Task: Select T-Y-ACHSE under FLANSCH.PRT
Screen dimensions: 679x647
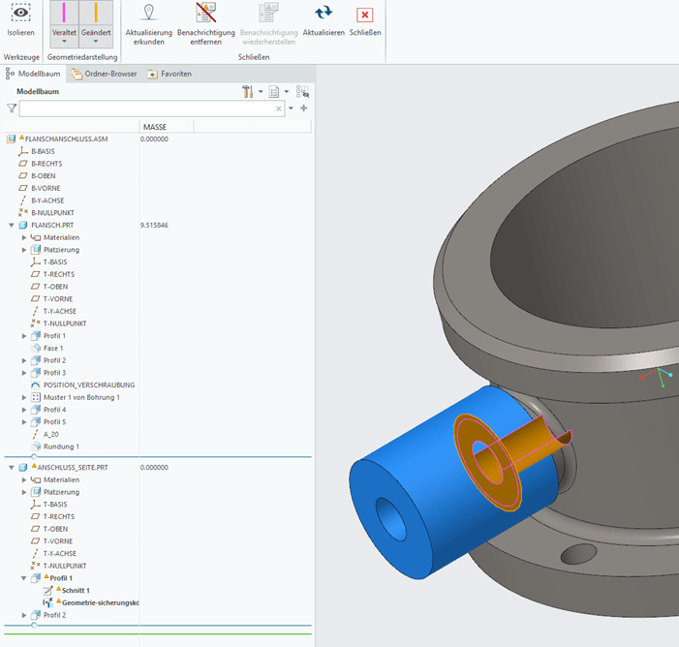Action: (60, 311)
